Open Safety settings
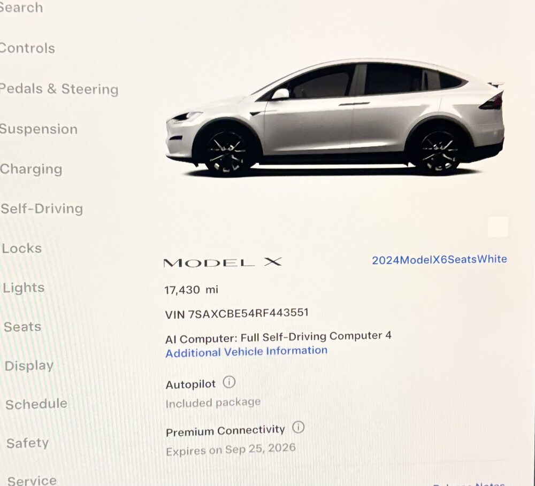 [x=28, y=443]
